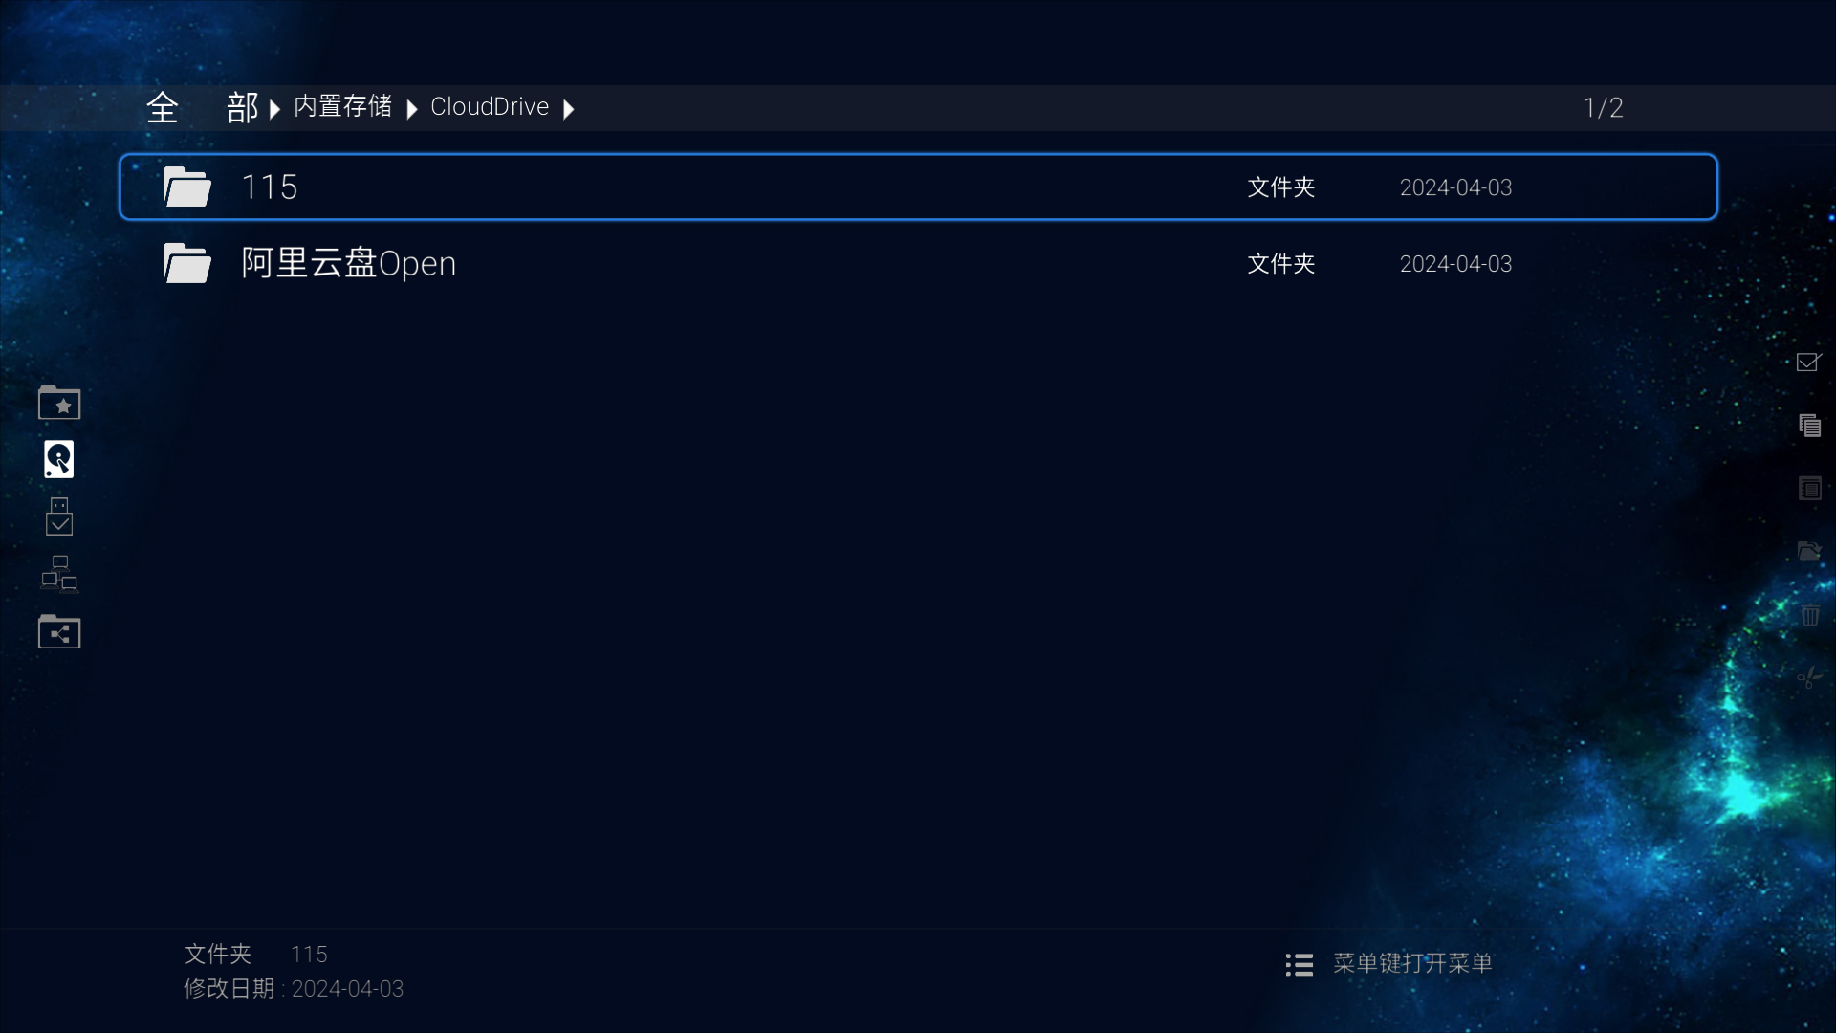1836x1033 pixels.
Task: Click the move-to-folder icon on right
Action: 1809,551
